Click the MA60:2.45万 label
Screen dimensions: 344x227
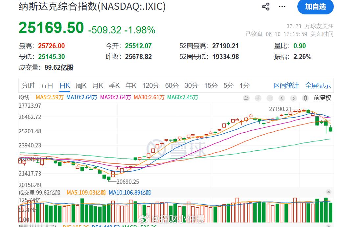point(183,97)
